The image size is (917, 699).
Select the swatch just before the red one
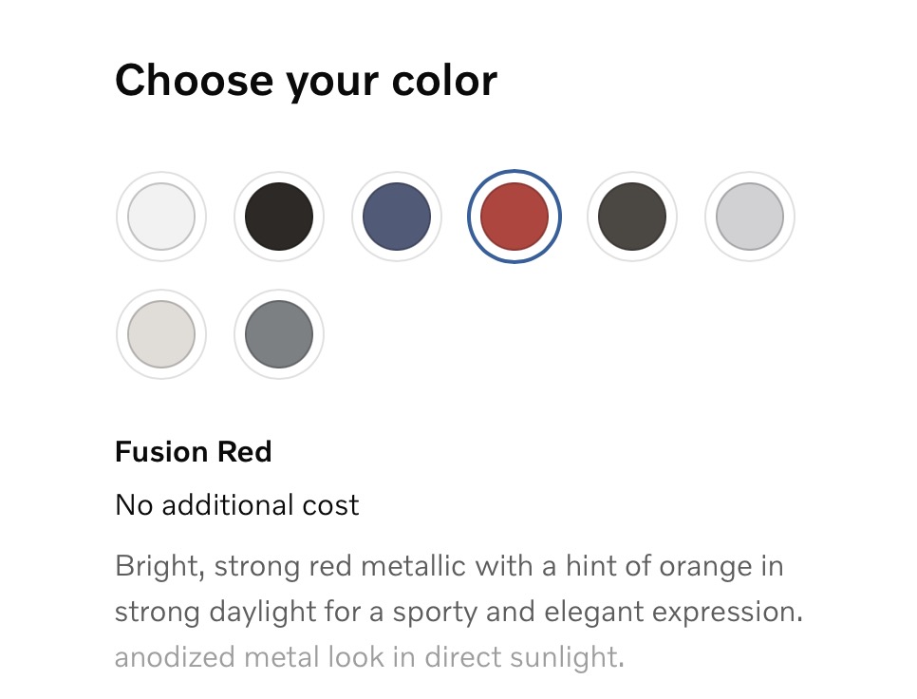(x=397, y=217)
